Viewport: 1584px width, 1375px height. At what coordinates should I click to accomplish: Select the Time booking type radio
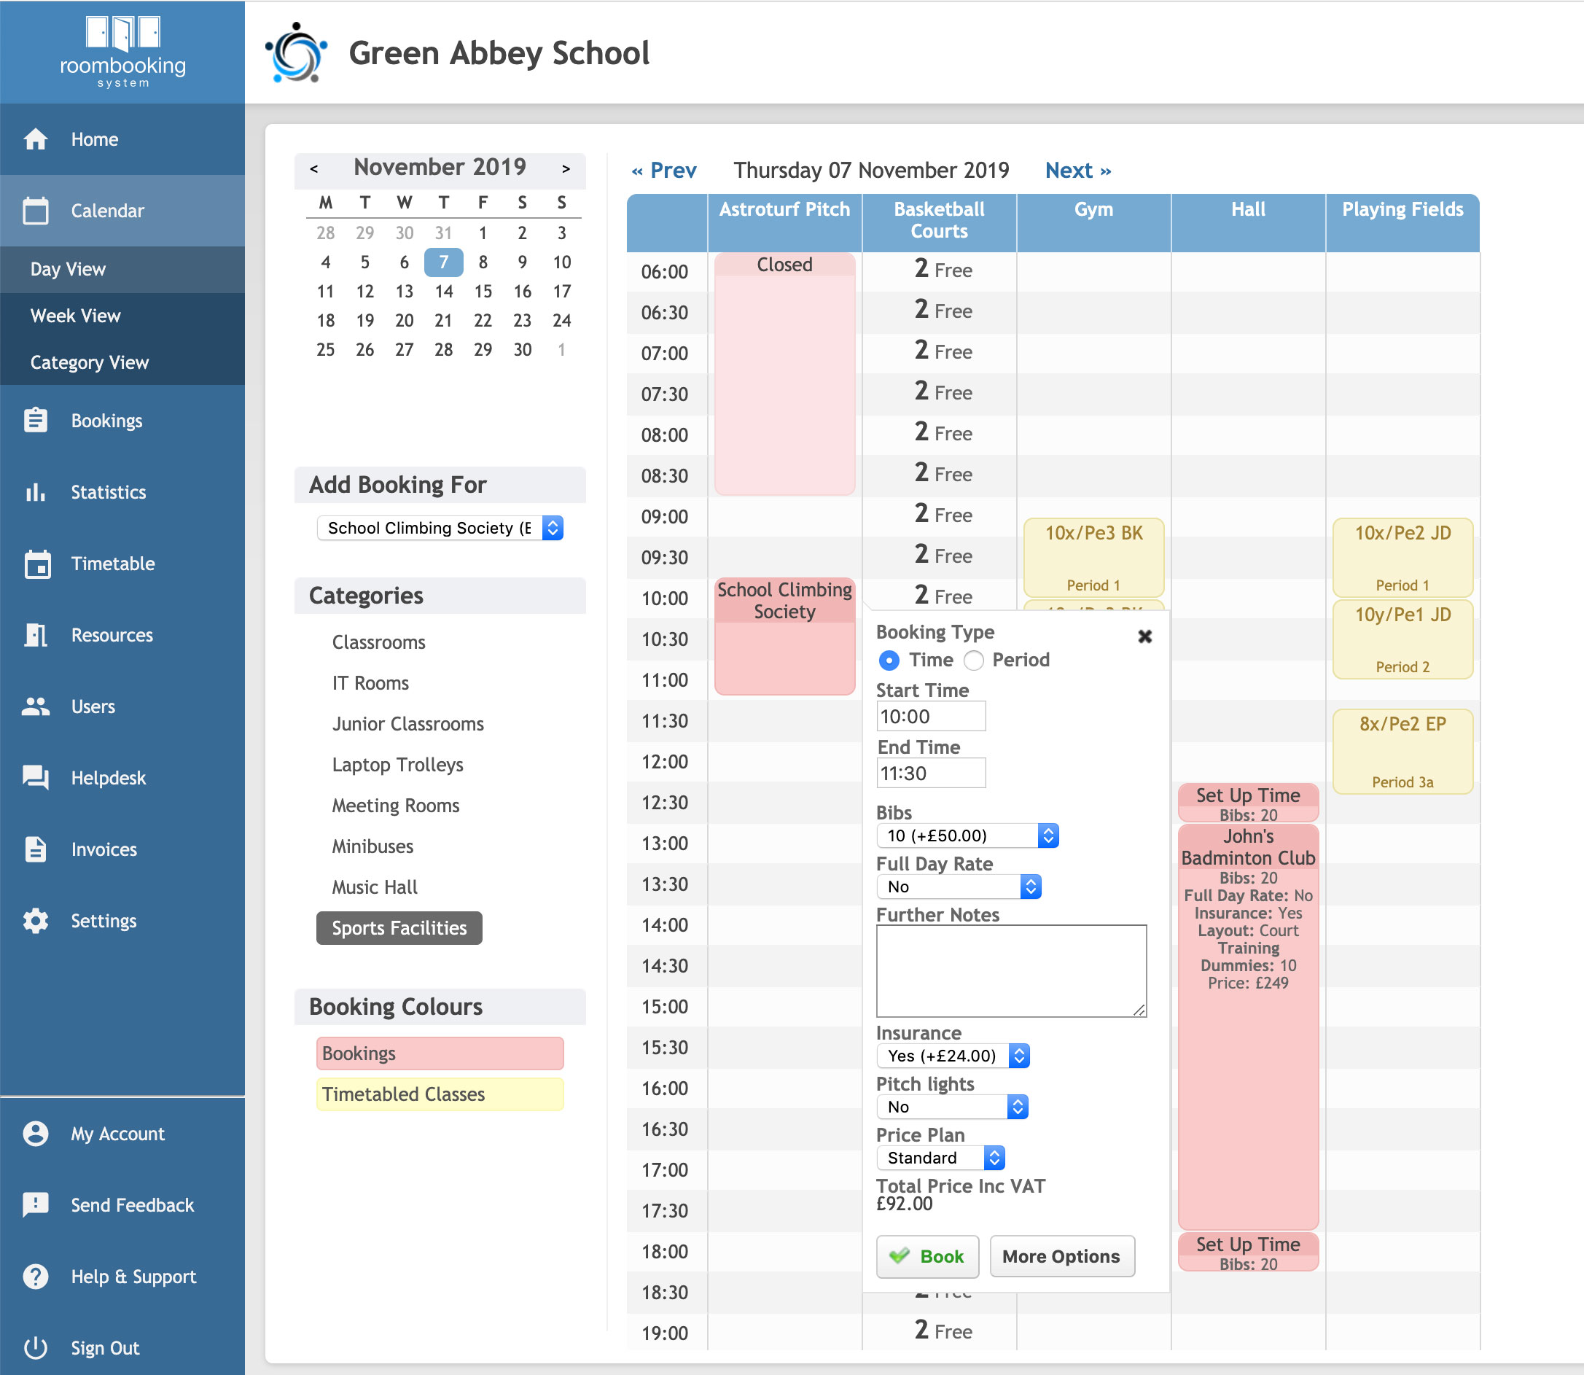click(889, 661)
